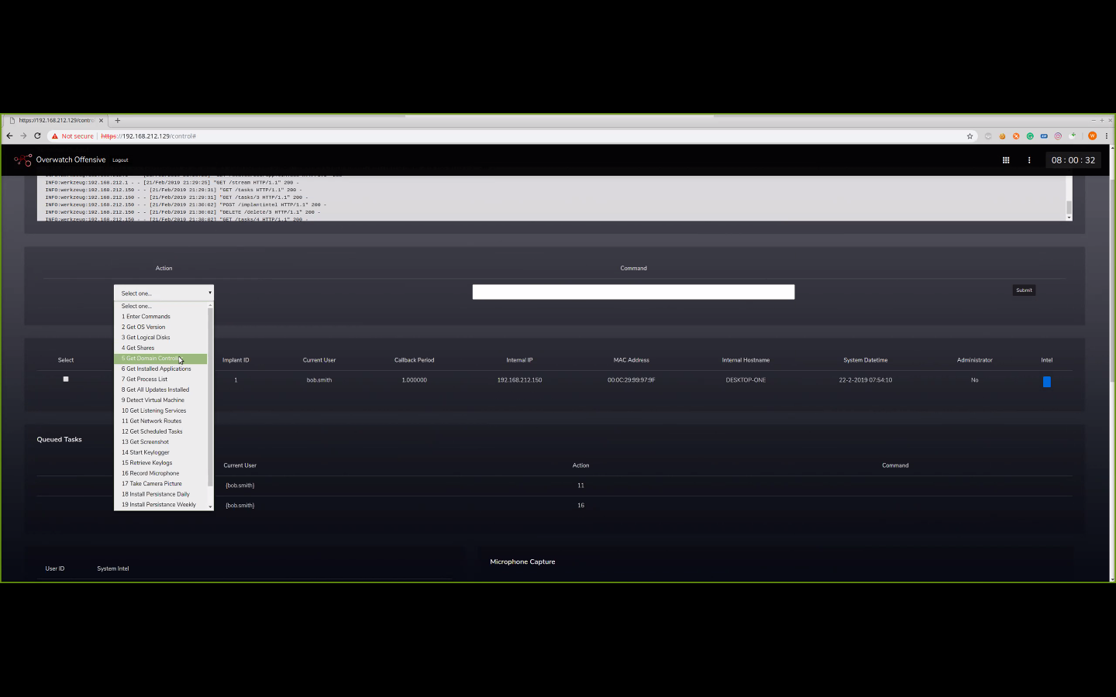Select '12 Get Scheduled Tasks' option
Image resolution: width=1116 pixels, height=697 pixels.
coord(152,431)
